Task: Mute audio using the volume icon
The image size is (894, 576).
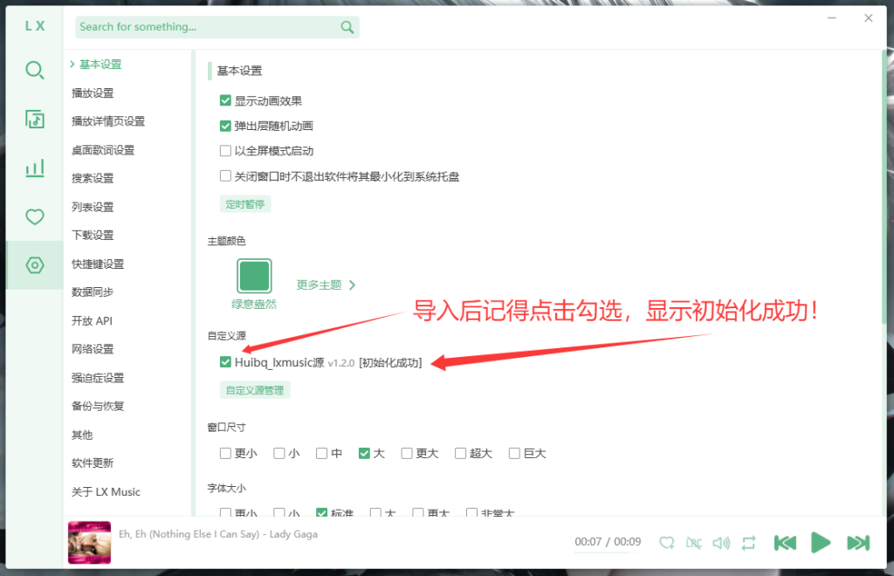Action: [721, 542]
